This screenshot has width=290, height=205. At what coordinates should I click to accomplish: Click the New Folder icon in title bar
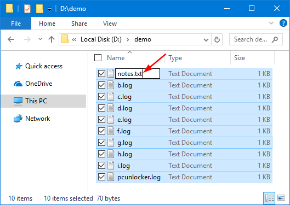coord(39,9)
